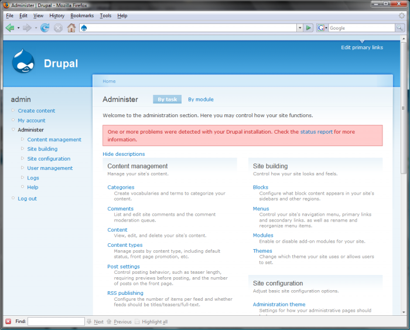The image size is (410, 330).
Task: Open the Content link
Action: (x=117, y=230)
